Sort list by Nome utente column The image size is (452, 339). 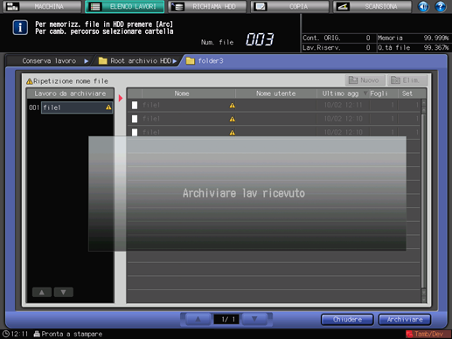(x=276, y=93)
